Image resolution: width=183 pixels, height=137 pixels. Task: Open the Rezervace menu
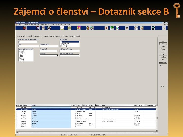(x=37, y=25)
